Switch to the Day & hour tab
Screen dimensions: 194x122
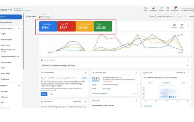[x=167, y=83]
